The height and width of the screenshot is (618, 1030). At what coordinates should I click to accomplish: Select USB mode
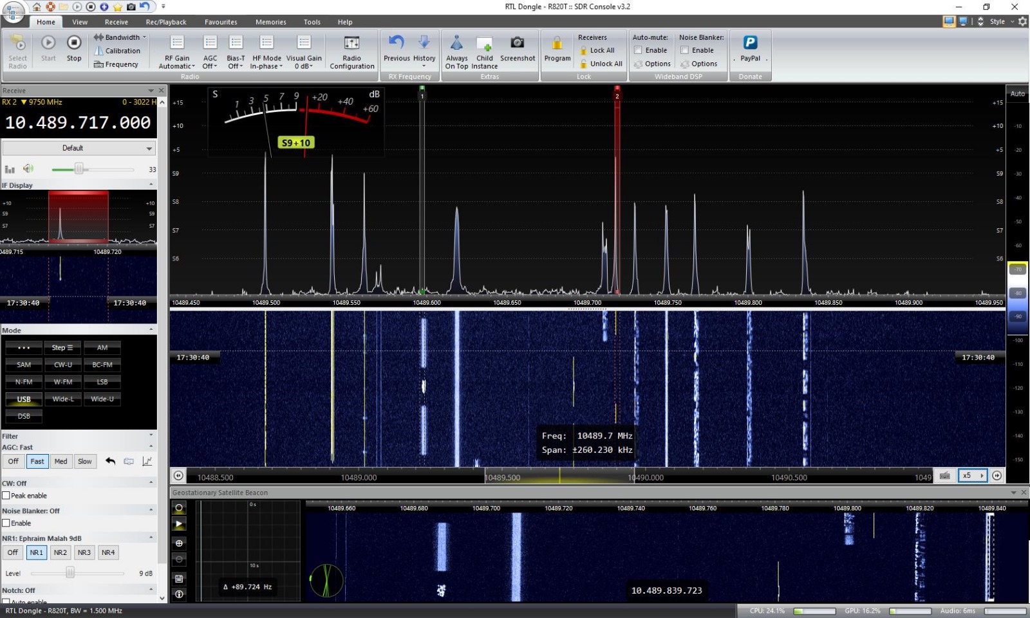(24, 399)
